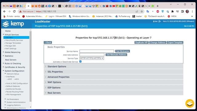This screenshot has height=111, width=197.
Task: Toggle Activate or Deactivate Service checkbox
Action: tap(80, 62)
